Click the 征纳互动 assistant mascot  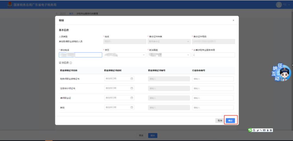pyautogui.click(x=281, y=73)
